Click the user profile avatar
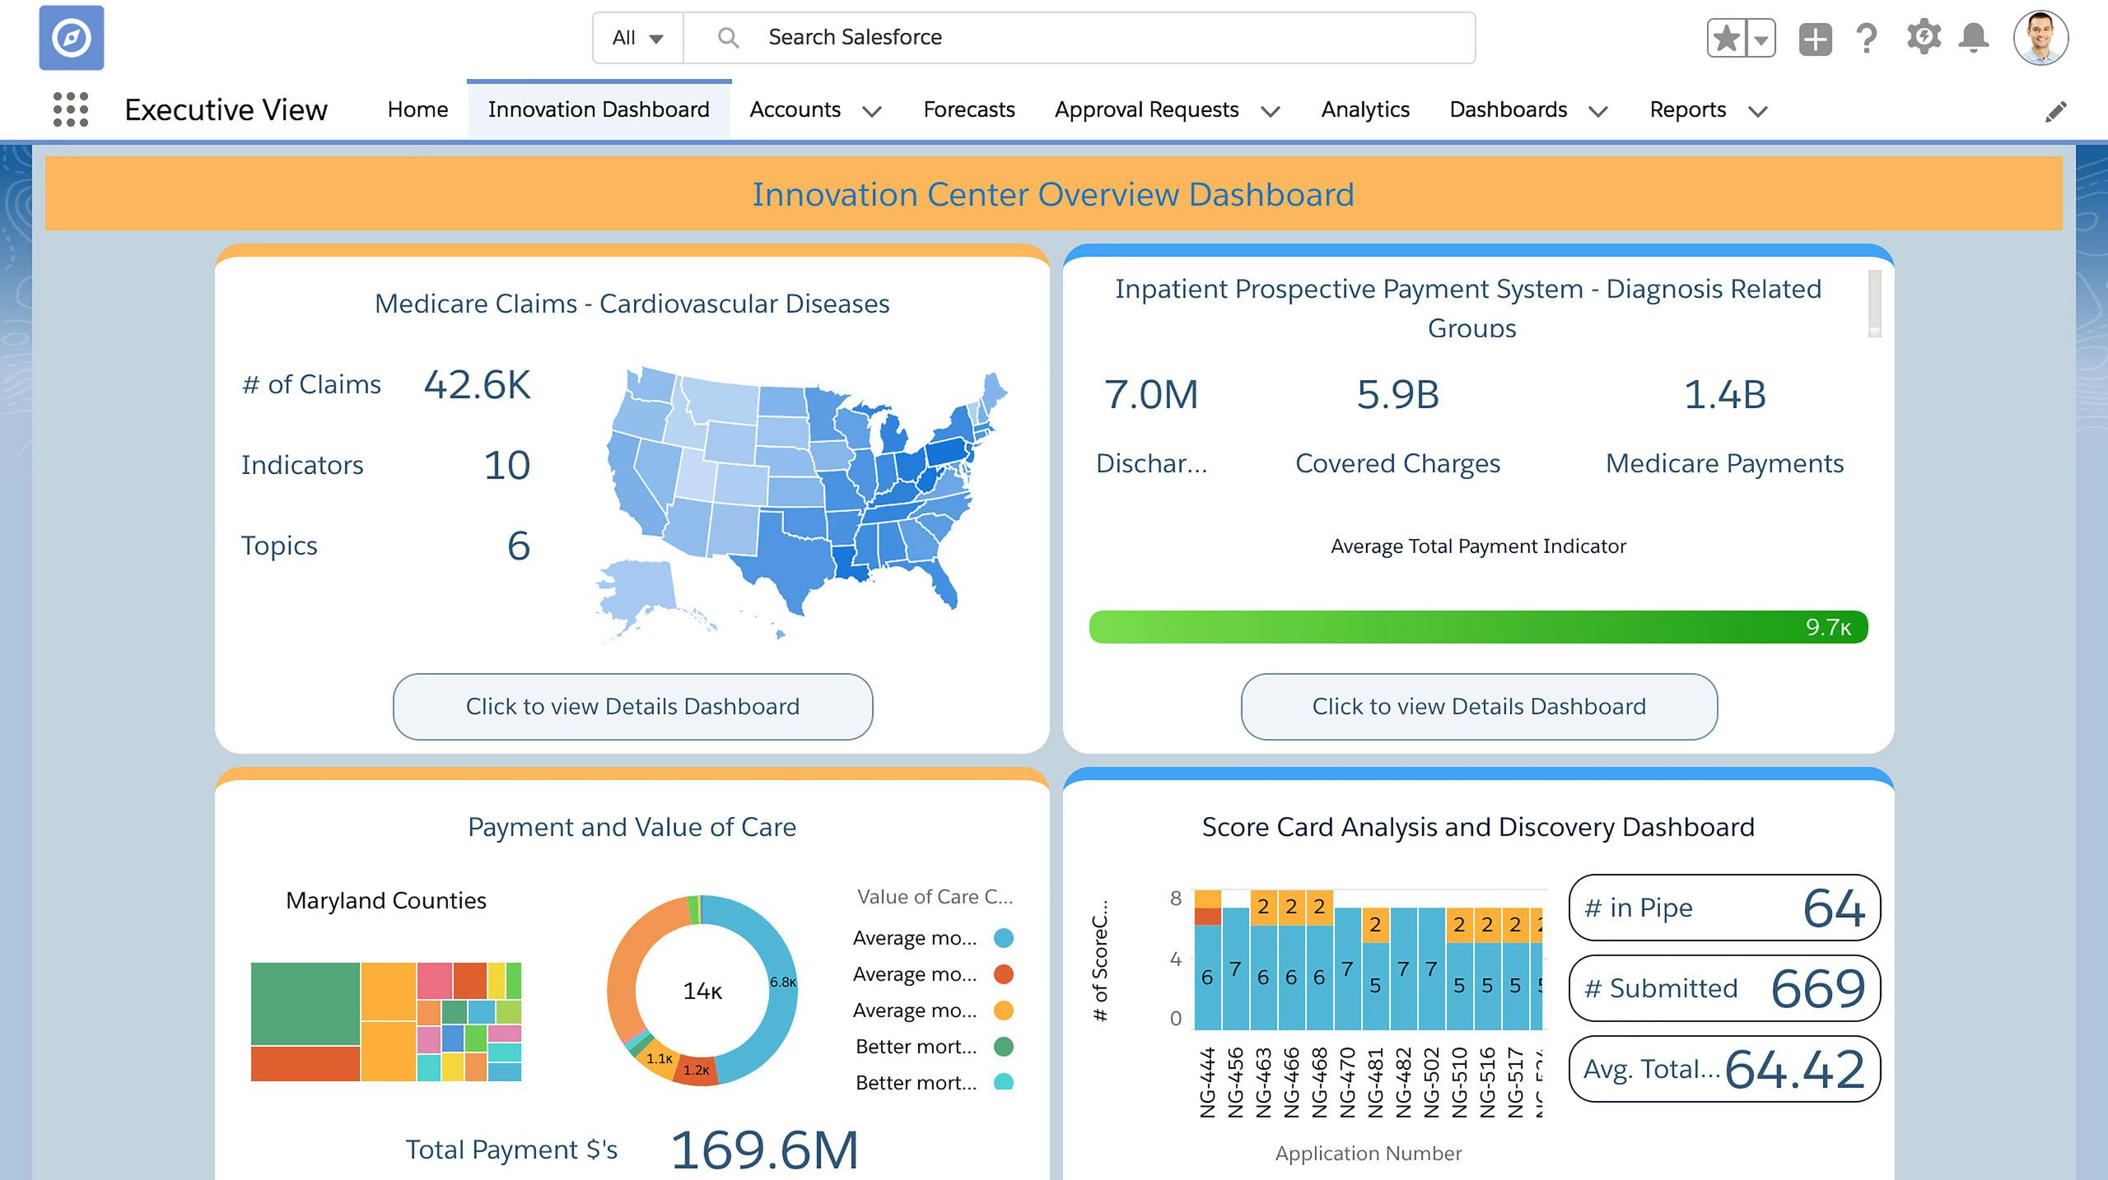The width and height of the screenshot is (2108, 1180). click(x=2040, y=38)
